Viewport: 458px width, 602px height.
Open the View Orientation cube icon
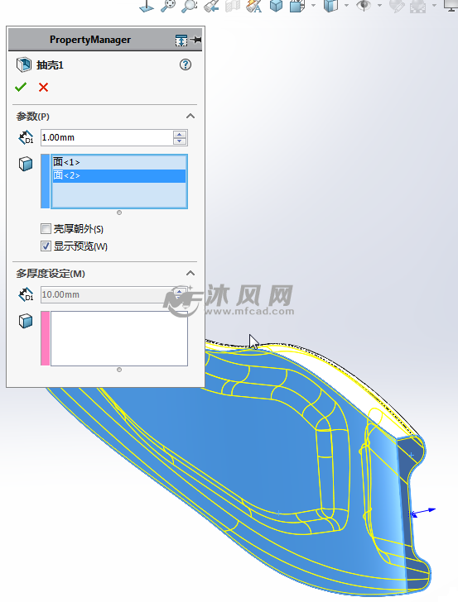coord(297,5)
